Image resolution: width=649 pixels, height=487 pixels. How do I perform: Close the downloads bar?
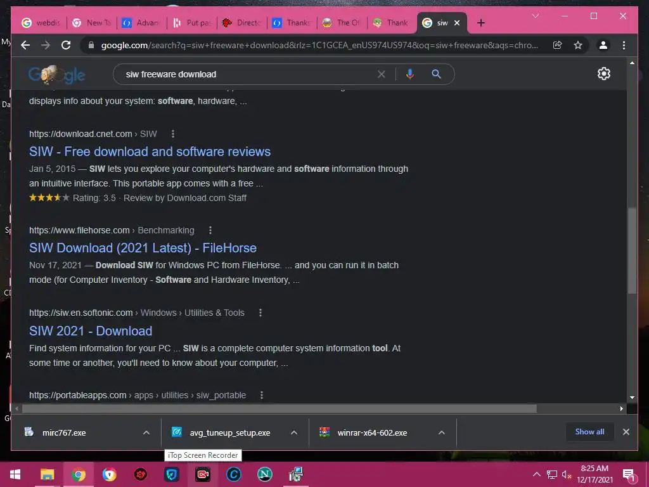(626, 432)
